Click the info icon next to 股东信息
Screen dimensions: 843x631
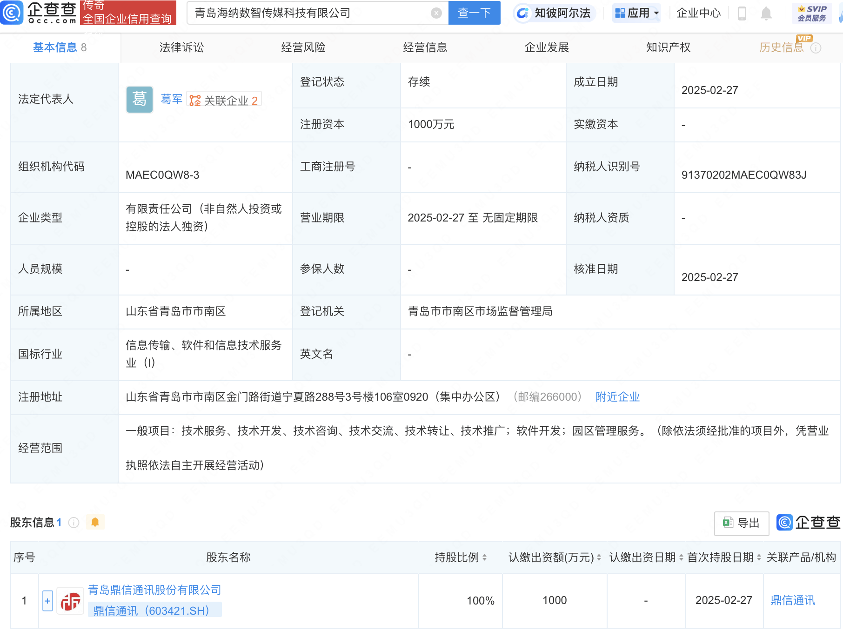(x=74, y=523)
